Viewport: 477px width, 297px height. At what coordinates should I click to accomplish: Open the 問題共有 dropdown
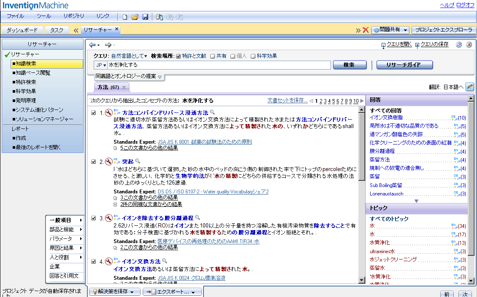coord(390,30)
